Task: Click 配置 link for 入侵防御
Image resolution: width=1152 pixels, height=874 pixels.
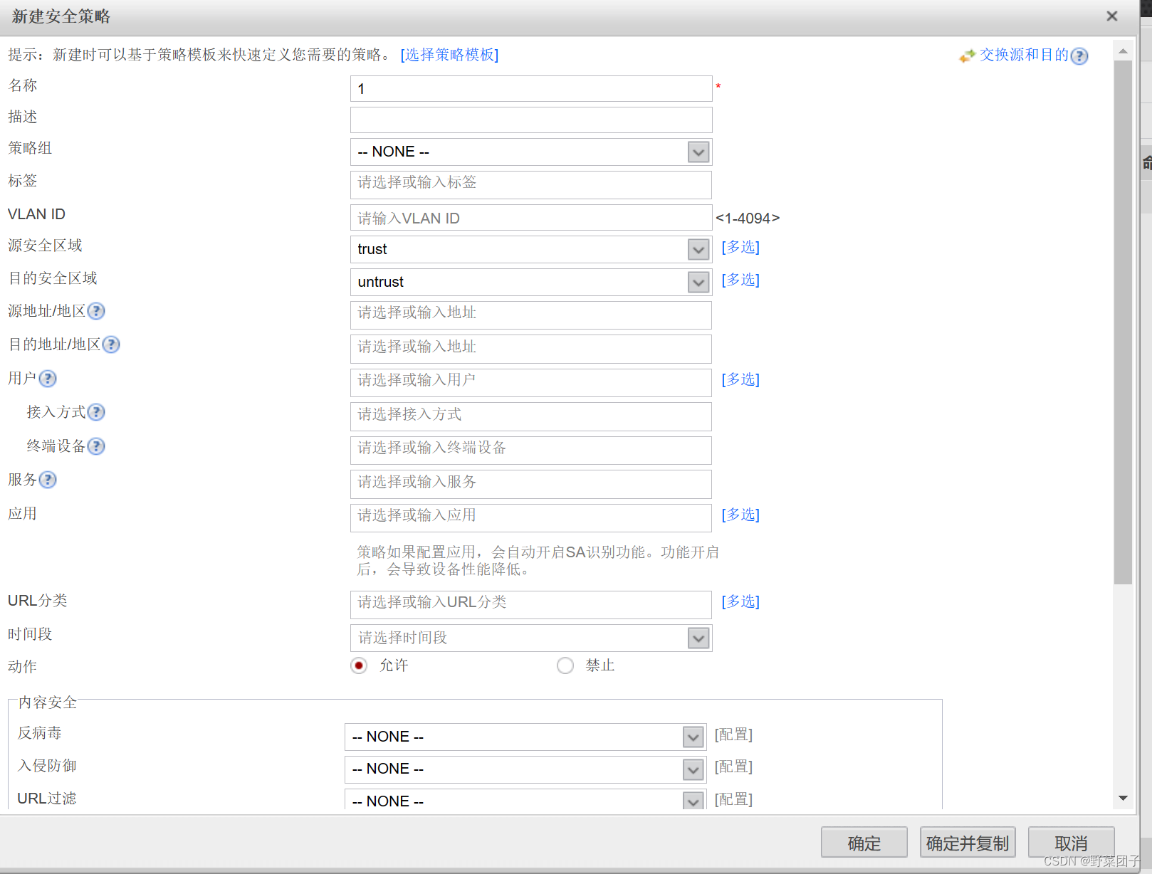Action: (x=733, y=767)
